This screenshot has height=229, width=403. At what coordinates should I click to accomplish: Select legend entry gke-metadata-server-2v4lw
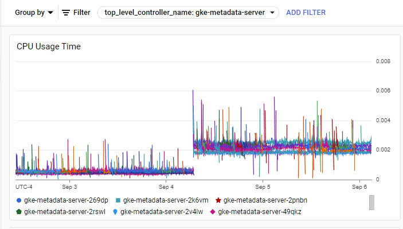coord(158,212)
